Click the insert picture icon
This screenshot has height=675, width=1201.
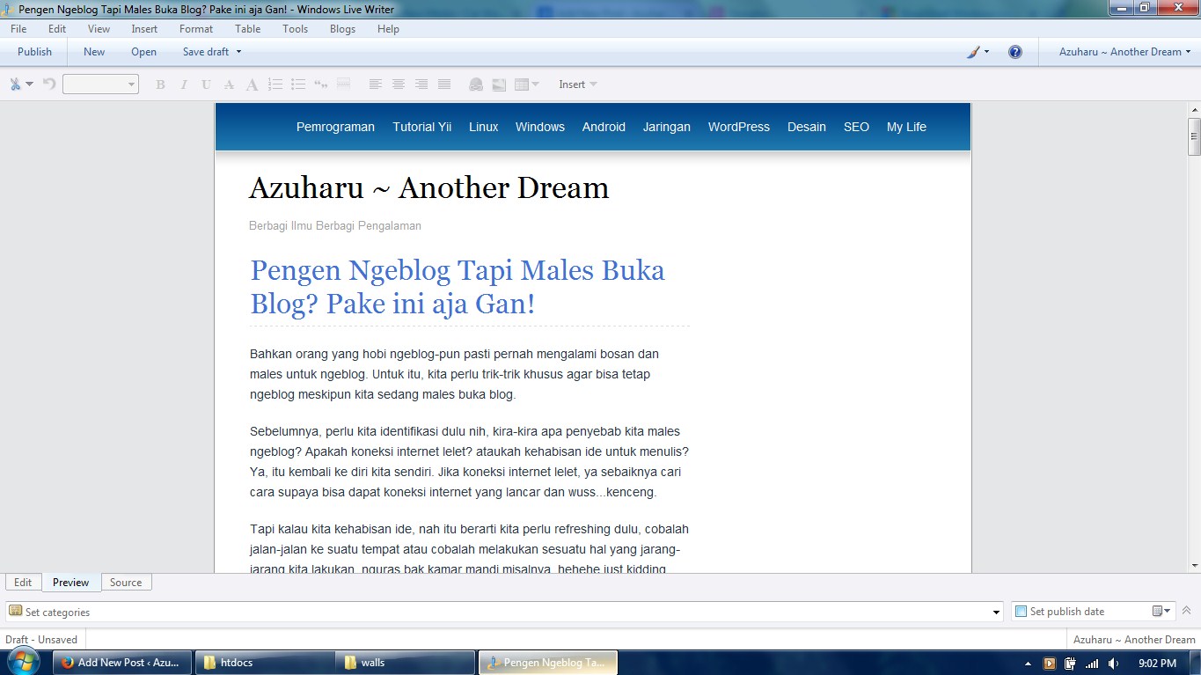(x=499, y=84)
